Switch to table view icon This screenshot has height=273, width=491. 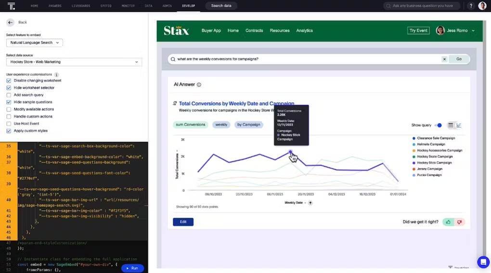point(451,125)
